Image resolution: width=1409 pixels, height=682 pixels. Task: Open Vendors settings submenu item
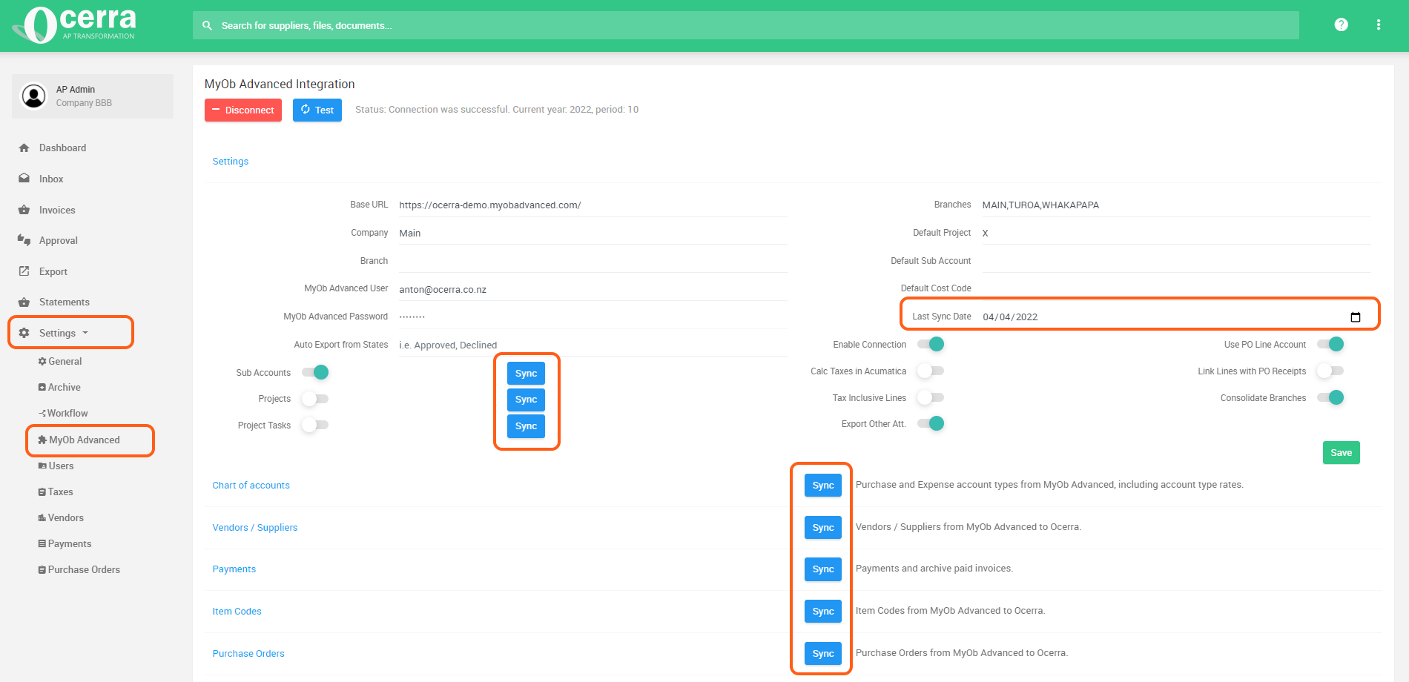pos(61,517)
